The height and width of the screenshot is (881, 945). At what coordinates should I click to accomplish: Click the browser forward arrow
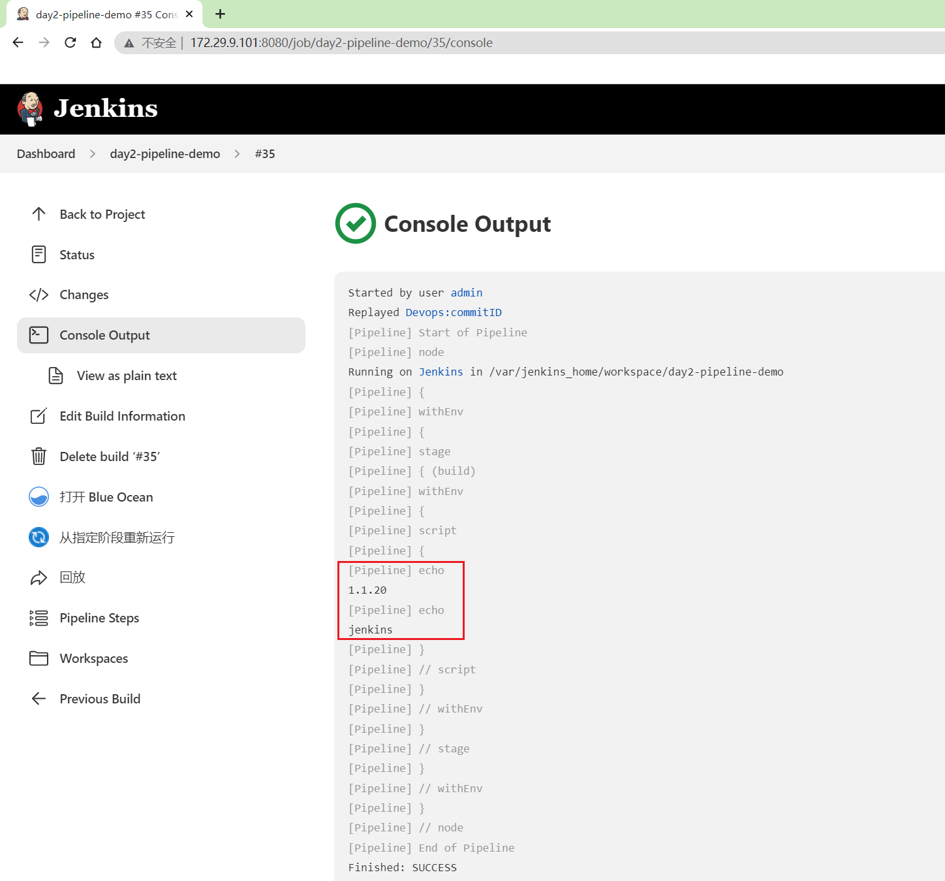tap(44, 42)
